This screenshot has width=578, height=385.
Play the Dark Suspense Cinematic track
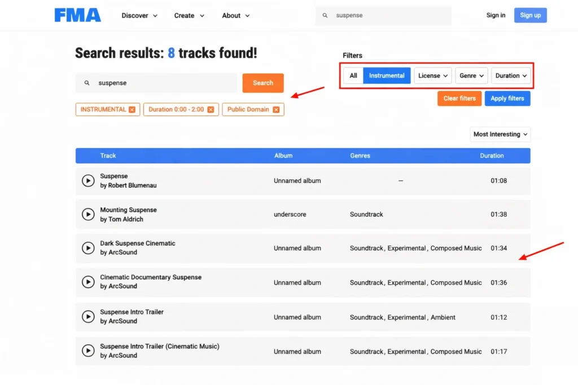(x=88, y=248)
